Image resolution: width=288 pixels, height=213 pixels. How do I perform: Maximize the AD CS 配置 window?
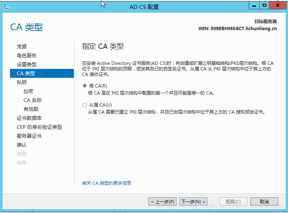[264, 6]
